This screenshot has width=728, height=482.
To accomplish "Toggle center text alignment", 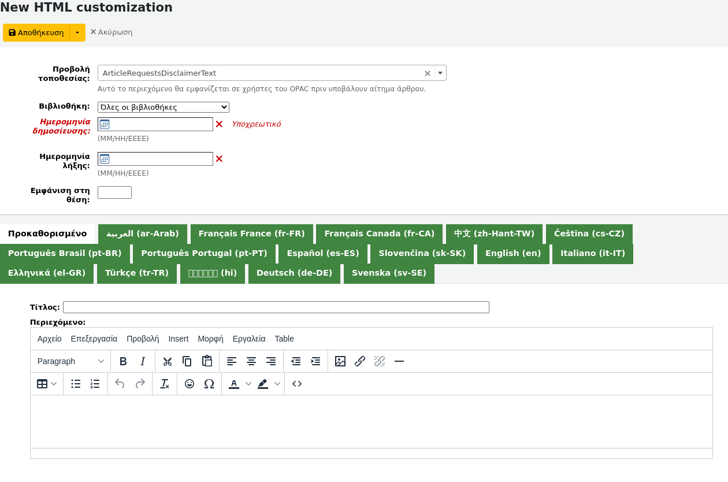I will click(x=251, y=361).
